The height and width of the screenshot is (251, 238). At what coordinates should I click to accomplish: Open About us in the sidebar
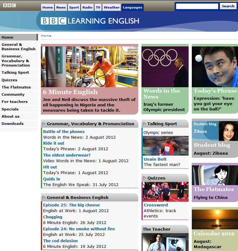19,116
